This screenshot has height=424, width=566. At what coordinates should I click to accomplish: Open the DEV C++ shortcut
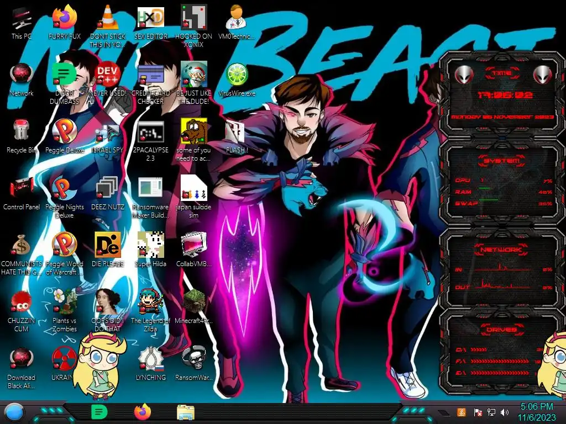pyautogui.click(x=108, y=75)
